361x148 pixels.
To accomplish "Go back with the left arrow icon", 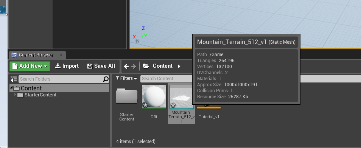I will tap(126, 66).
